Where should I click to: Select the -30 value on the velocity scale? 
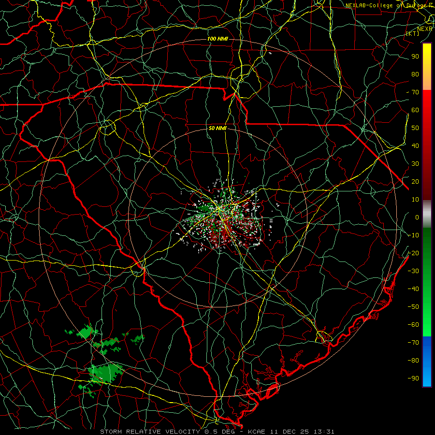(413, 271)
